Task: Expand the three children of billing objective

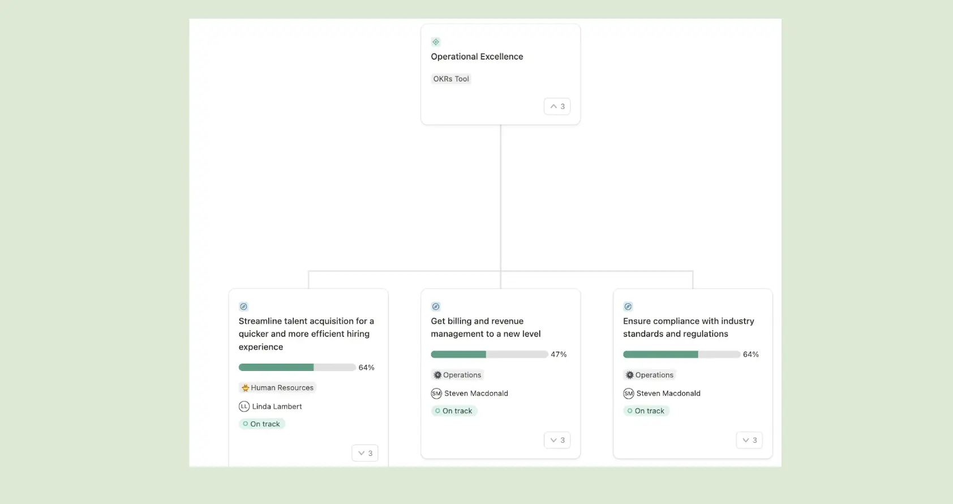Action: click(x=557, y=440)
